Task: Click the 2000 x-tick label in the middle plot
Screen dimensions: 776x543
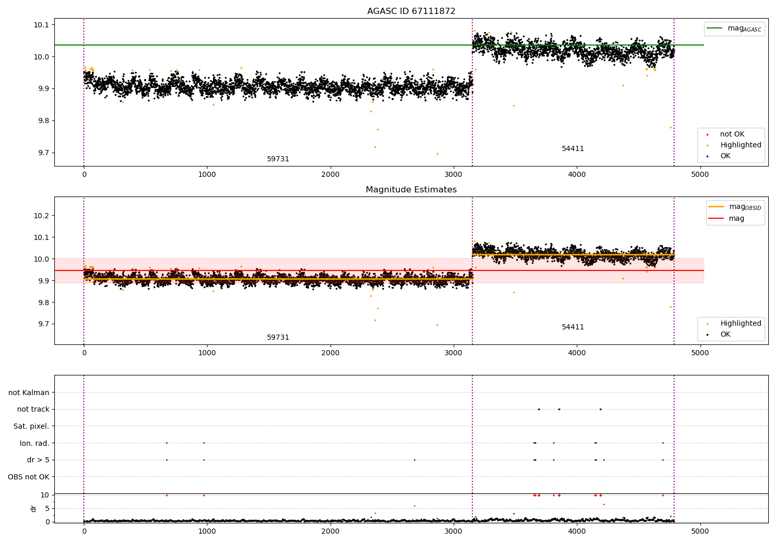Action: click(x=331, y=353)
